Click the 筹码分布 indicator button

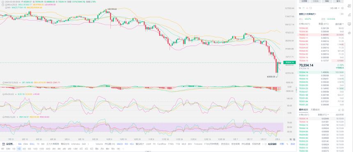(65, 144)
